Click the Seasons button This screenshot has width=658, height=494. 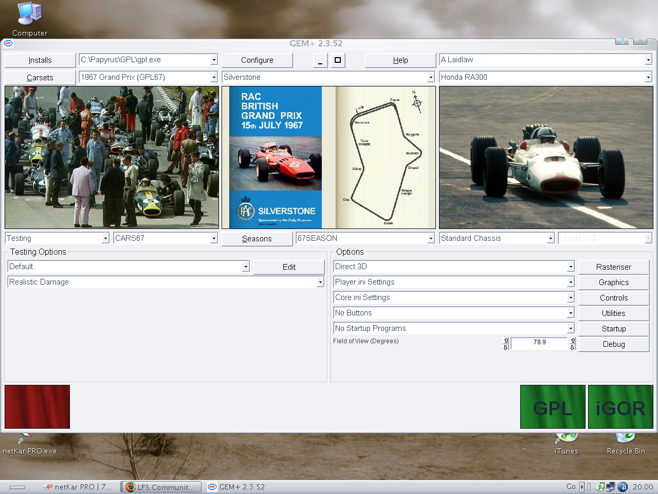click(257, 239)
